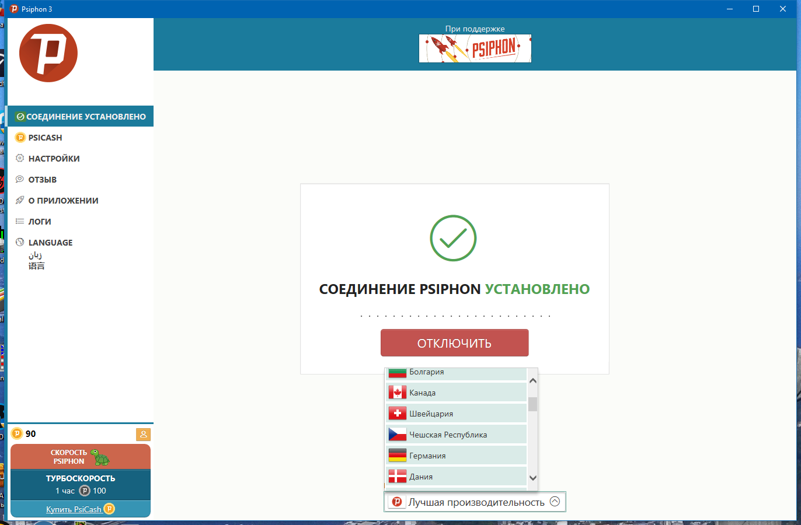The height and width of the screenshot is (525, 801).
Task: Click the Canada flag icon
Action: (x=398, y=393)
